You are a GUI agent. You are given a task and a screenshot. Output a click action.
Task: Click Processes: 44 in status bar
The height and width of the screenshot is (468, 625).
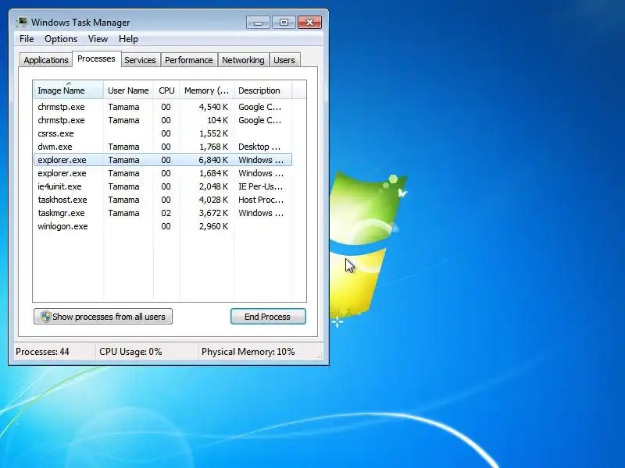42,352
